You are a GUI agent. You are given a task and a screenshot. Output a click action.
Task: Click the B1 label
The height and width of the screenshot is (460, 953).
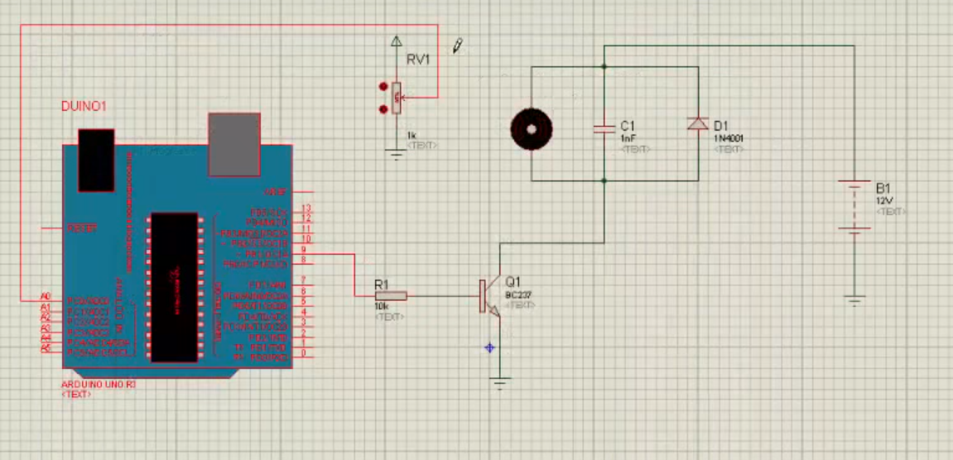click(883, 188)
